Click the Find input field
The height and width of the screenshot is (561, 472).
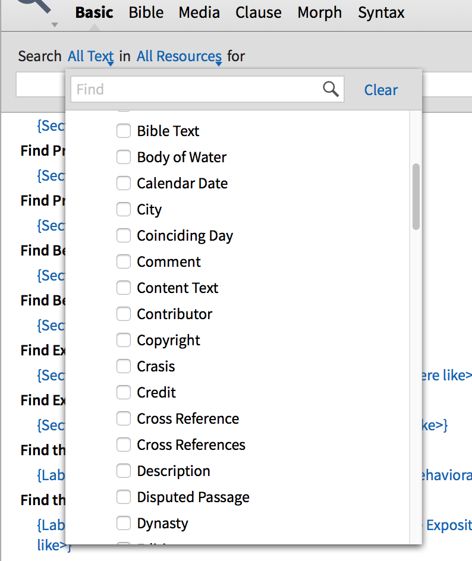point(196,89)
